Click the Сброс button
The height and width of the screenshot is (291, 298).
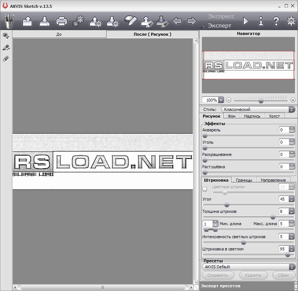[284, 275]
